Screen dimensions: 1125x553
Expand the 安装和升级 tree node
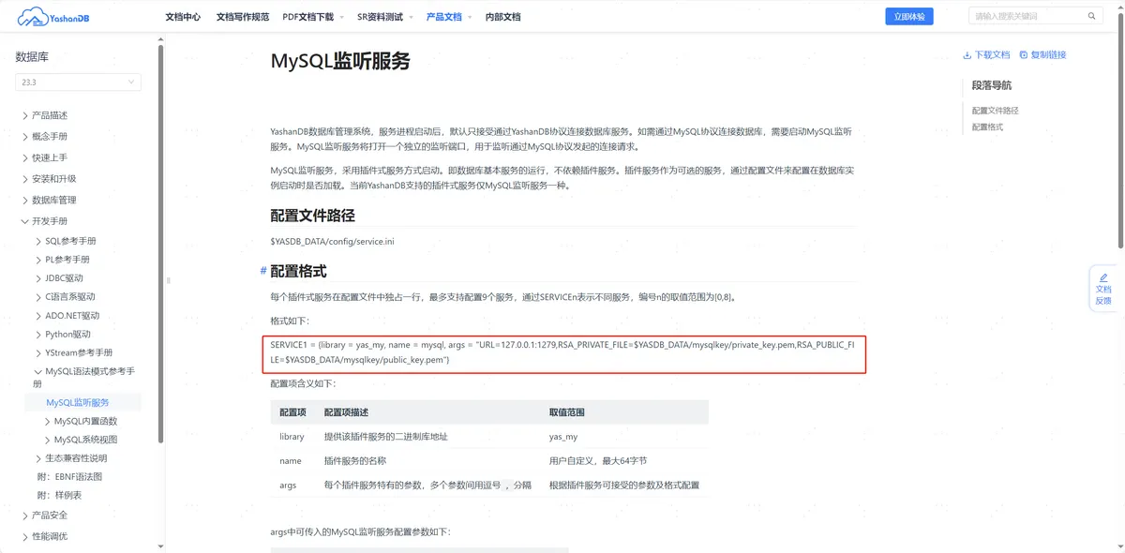pos(24,178)
